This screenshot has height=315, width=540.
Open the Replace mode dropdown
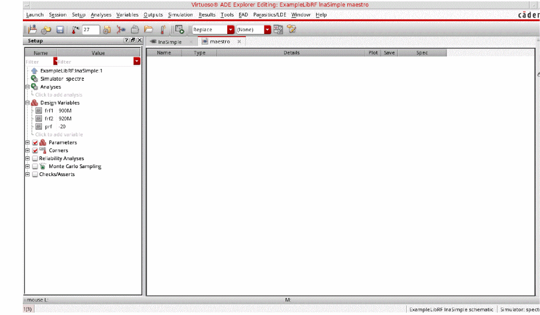point(230,30)
